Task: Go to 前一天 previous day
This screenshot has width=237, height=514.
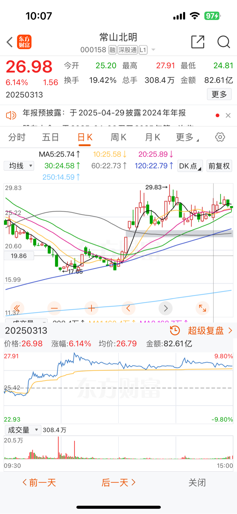Action: 39,482
